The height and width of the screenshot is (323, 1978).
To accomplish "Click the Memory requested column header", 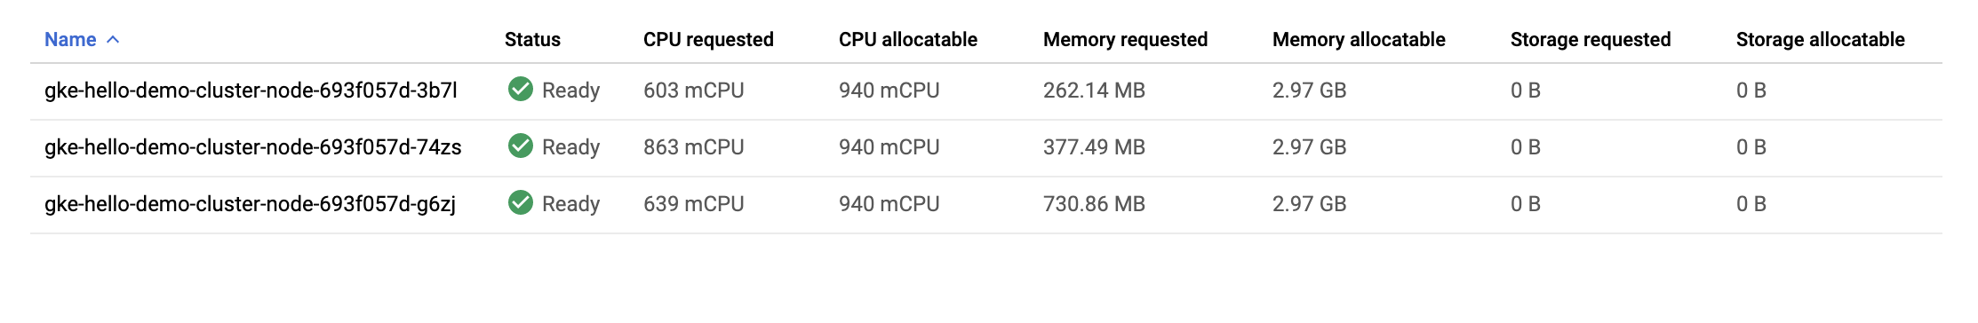I will pos(1125,40).
